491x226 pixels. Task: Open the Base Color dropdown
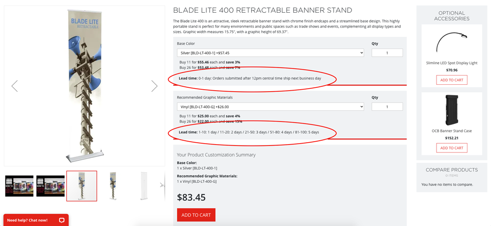pos(270,53)
